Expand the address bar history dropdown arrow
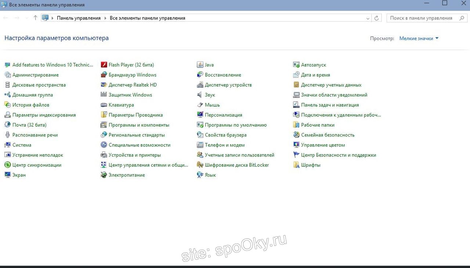This screenshot has width=470, height=268. [368, 18]
